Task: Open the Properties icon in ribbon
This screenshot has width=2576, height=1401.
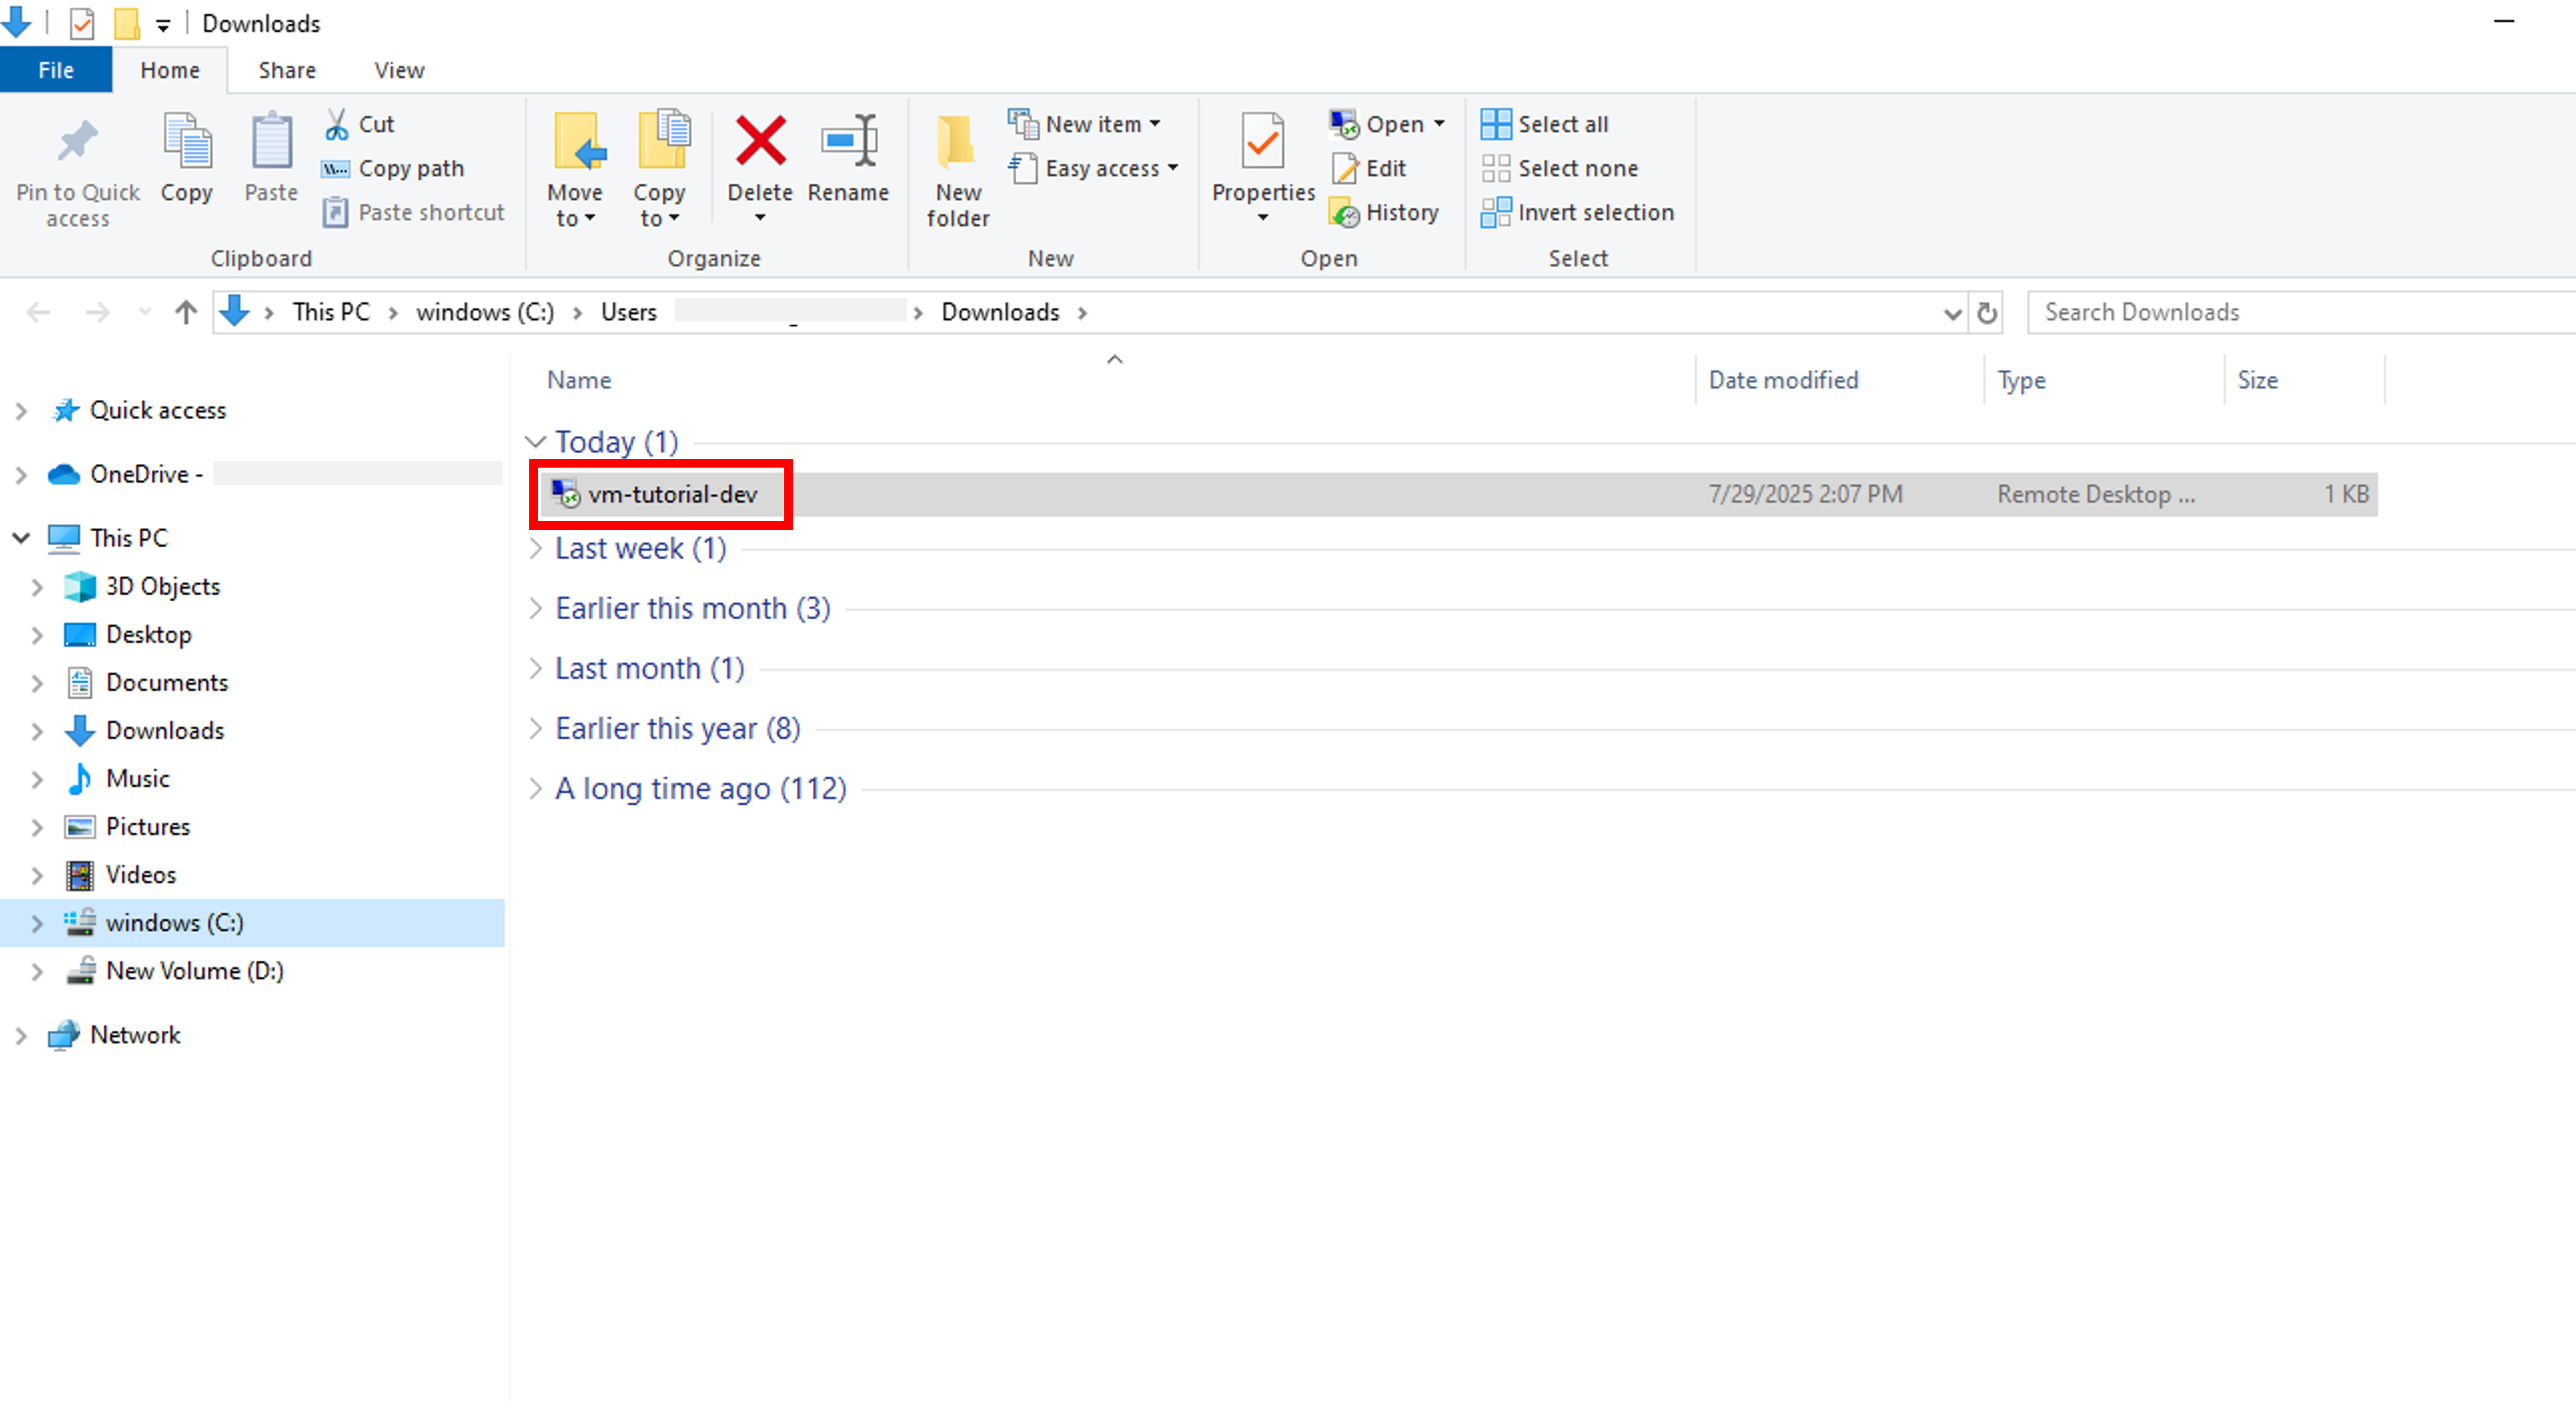Action: point(1262,141)
